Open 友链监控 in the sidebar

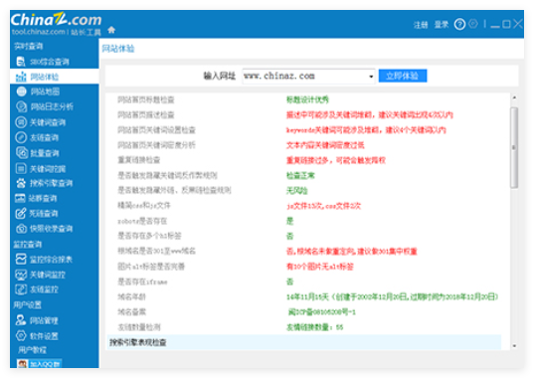pyautogui.click(x=37, y=289)
